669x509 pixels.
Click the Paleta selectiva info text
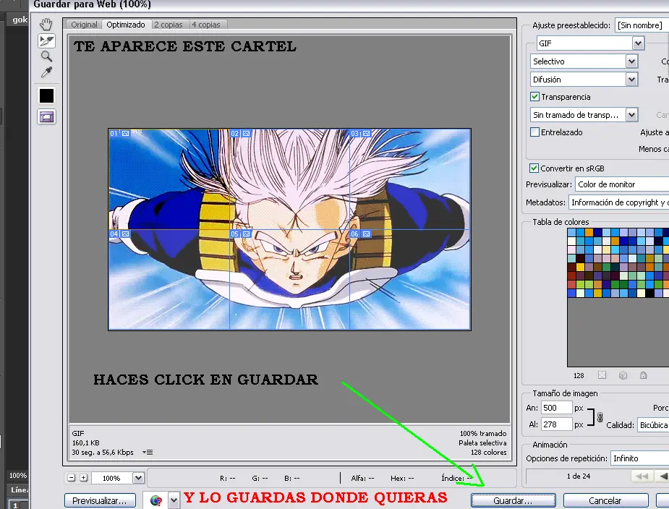(x=482, y=443)
